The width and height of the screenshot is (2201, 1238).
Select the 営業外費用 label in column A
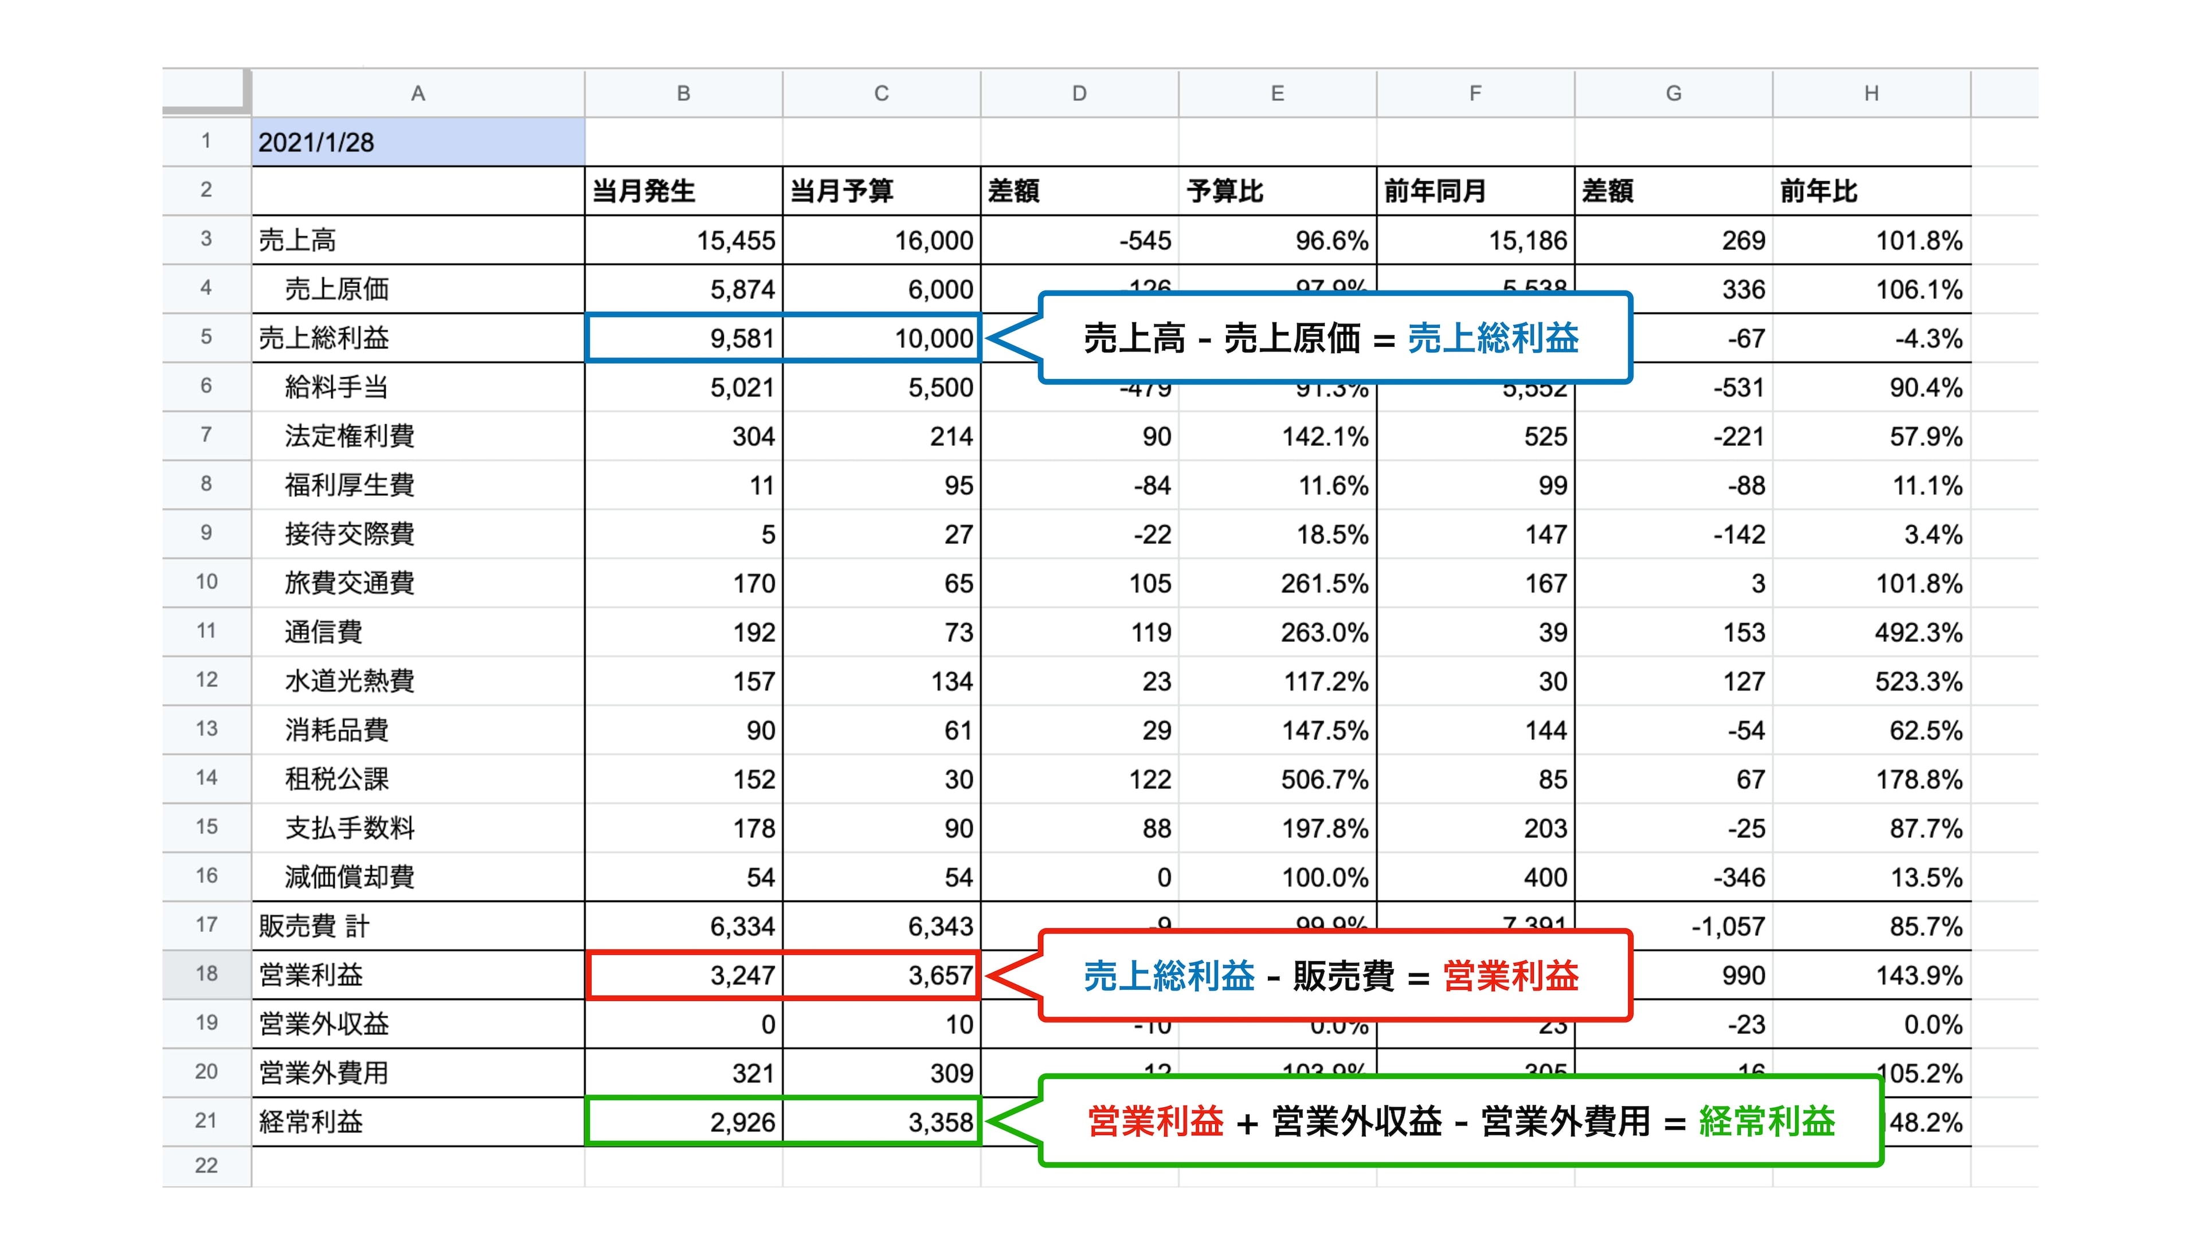[418, 1072]
